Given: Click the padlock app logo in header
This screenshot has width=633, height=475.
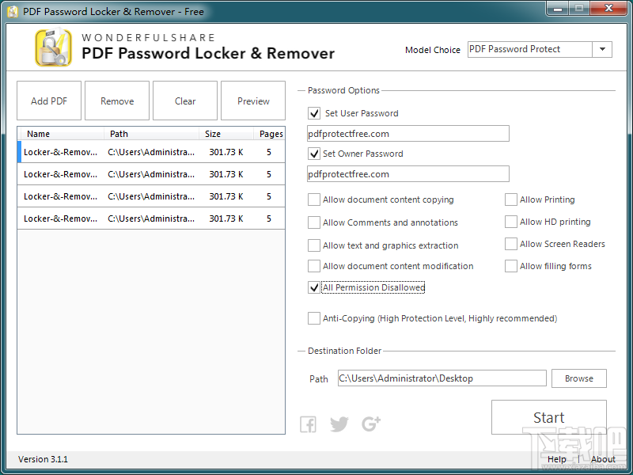Looking at the screenshot, I should [53, 47].
